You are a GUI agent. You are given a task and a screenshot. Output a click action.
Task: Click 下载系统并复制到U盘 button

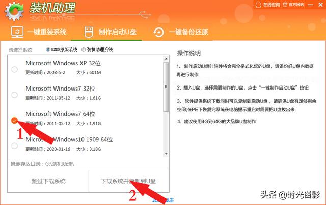point(128,181)
